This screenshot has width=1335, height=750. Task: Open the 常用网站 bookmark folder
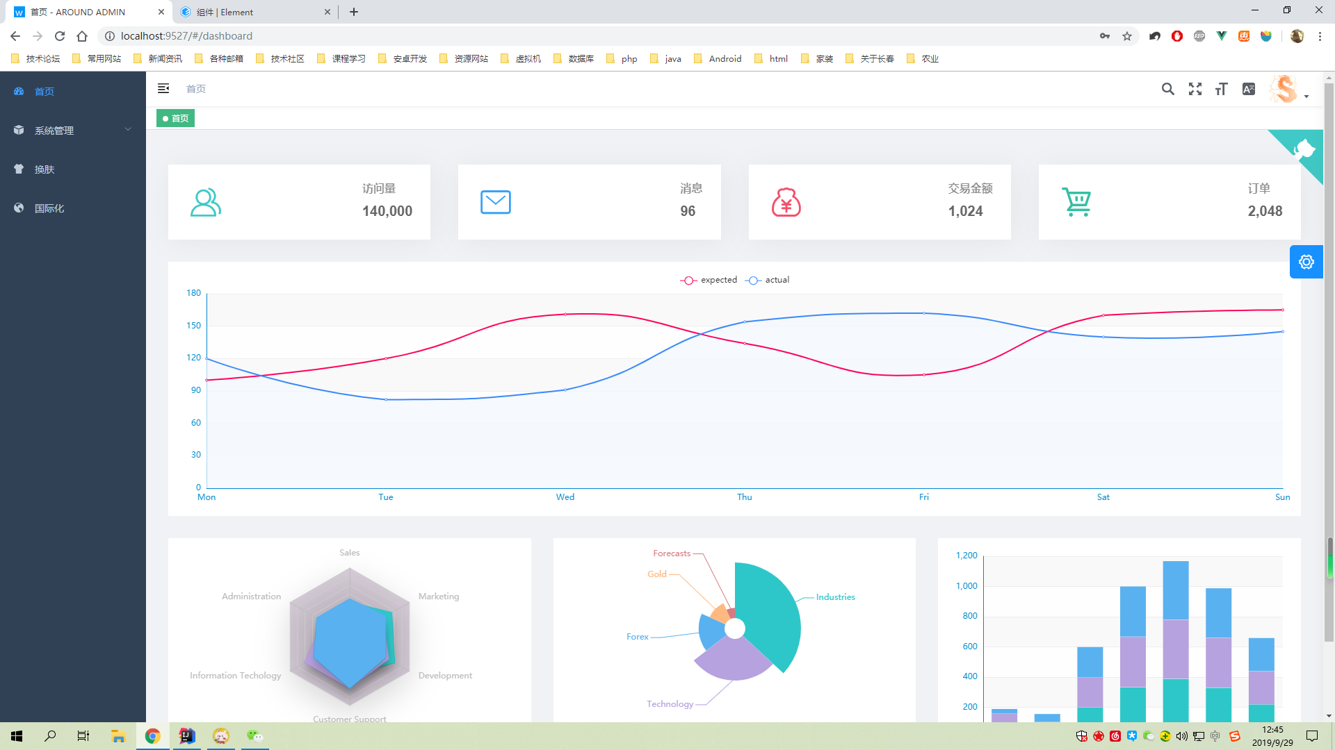(x=97, y=59)
